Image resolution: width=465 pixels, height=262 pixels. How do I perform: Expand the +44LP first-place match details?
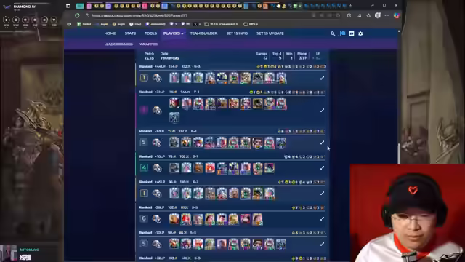(x=322, y=78)
